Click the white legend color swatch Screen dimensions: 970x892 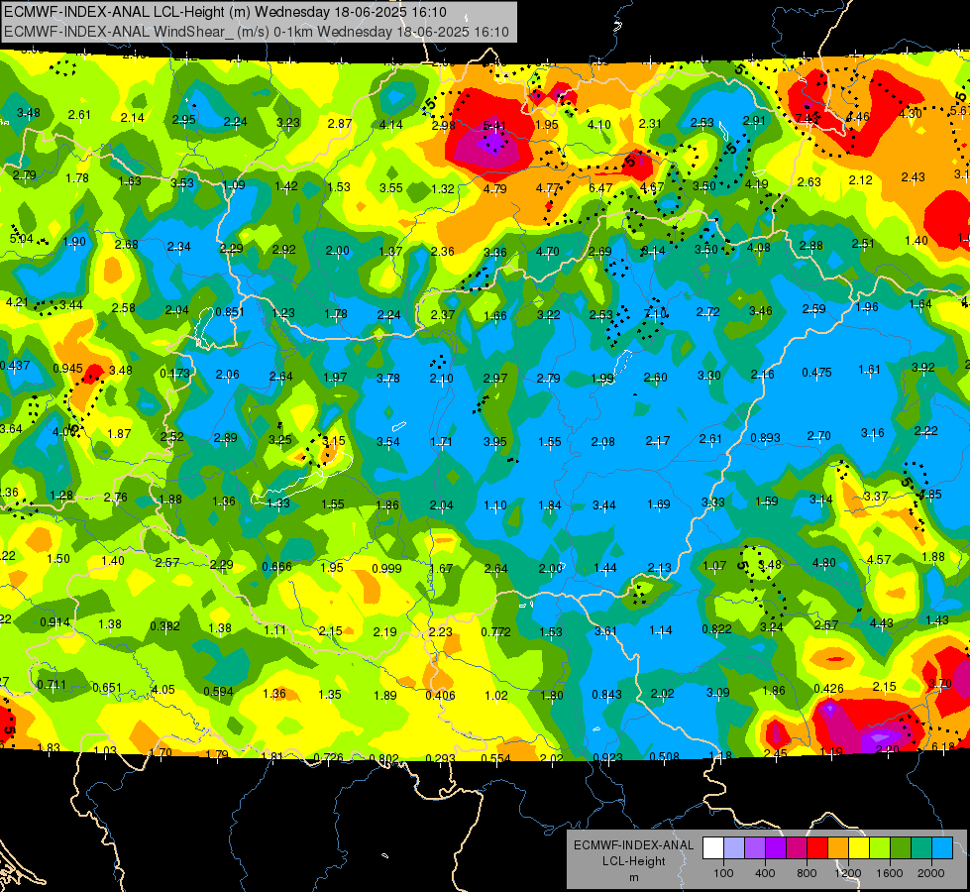point(713,847)
